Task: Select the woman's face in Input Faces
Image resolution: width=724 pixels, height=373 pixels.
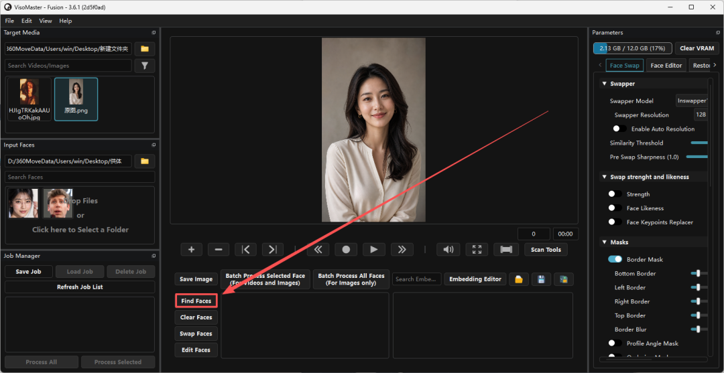Action: point(23,203)
